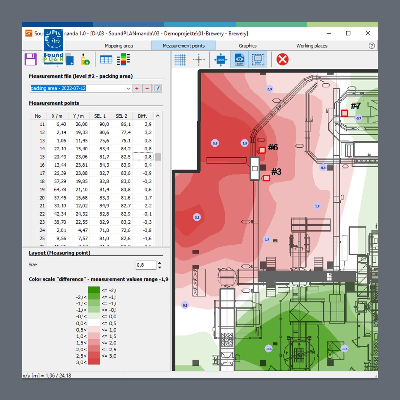This screenshot has height=400, width=400.
Task: Save project with the purple floppy icon
Action: (x=31, y=59)
